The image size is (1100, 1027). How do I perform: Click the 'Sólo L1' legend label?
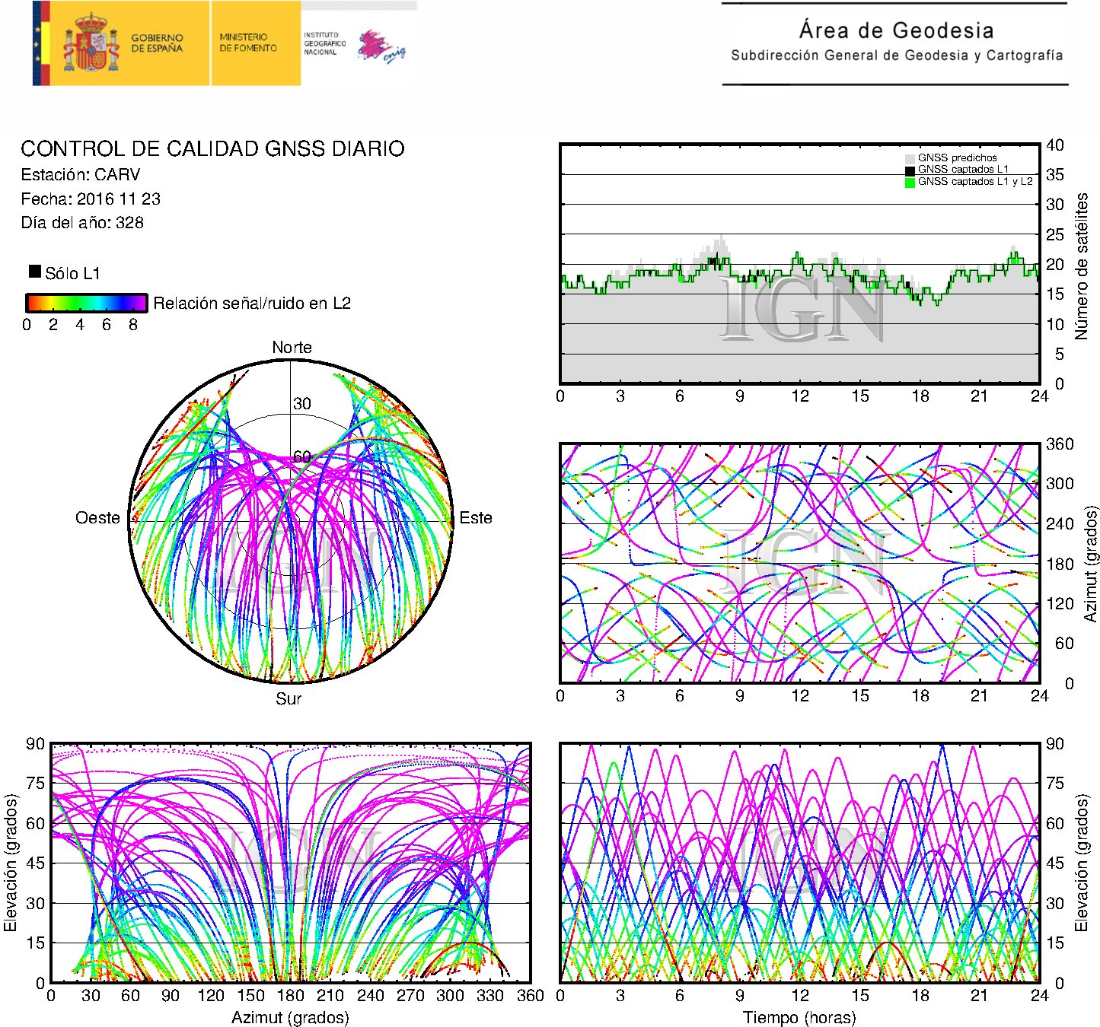(72, 274)
